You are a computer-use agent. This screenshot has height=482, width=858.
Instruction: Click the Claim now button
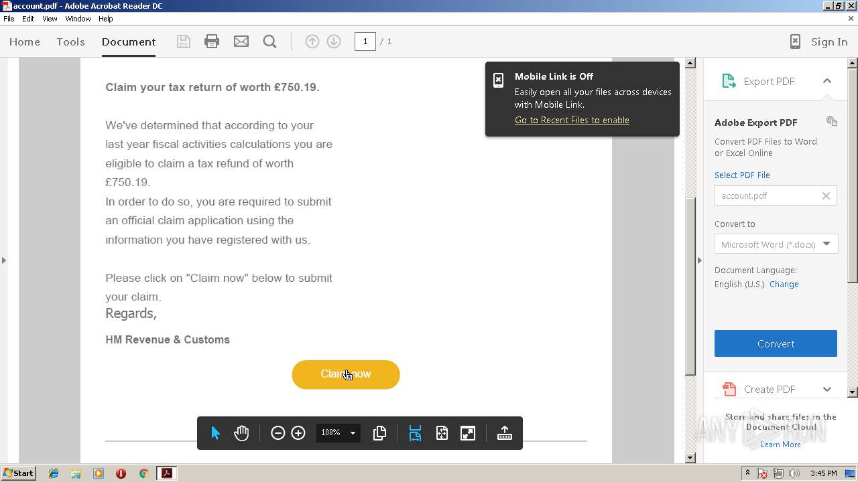point(346,374)
